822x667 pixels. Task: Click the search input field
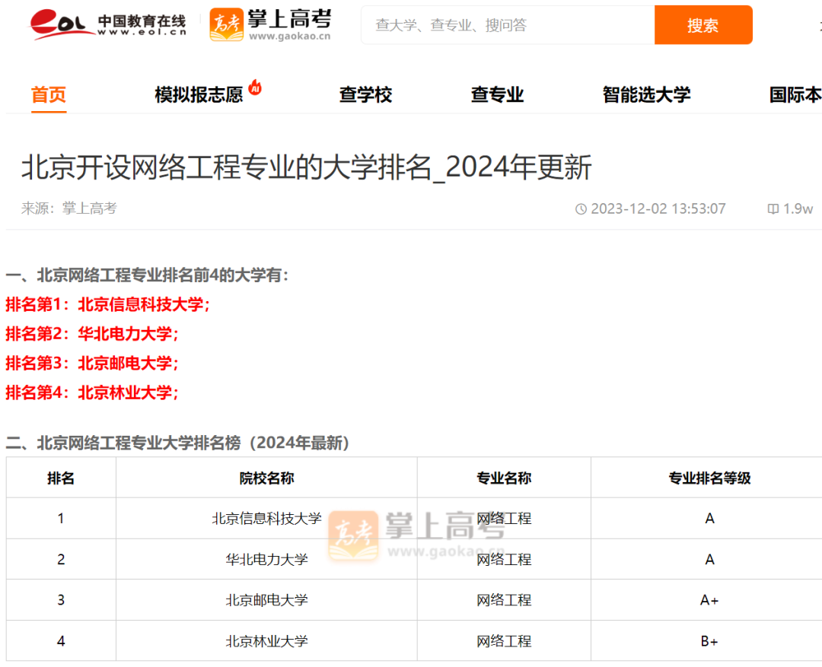(508, 25)
